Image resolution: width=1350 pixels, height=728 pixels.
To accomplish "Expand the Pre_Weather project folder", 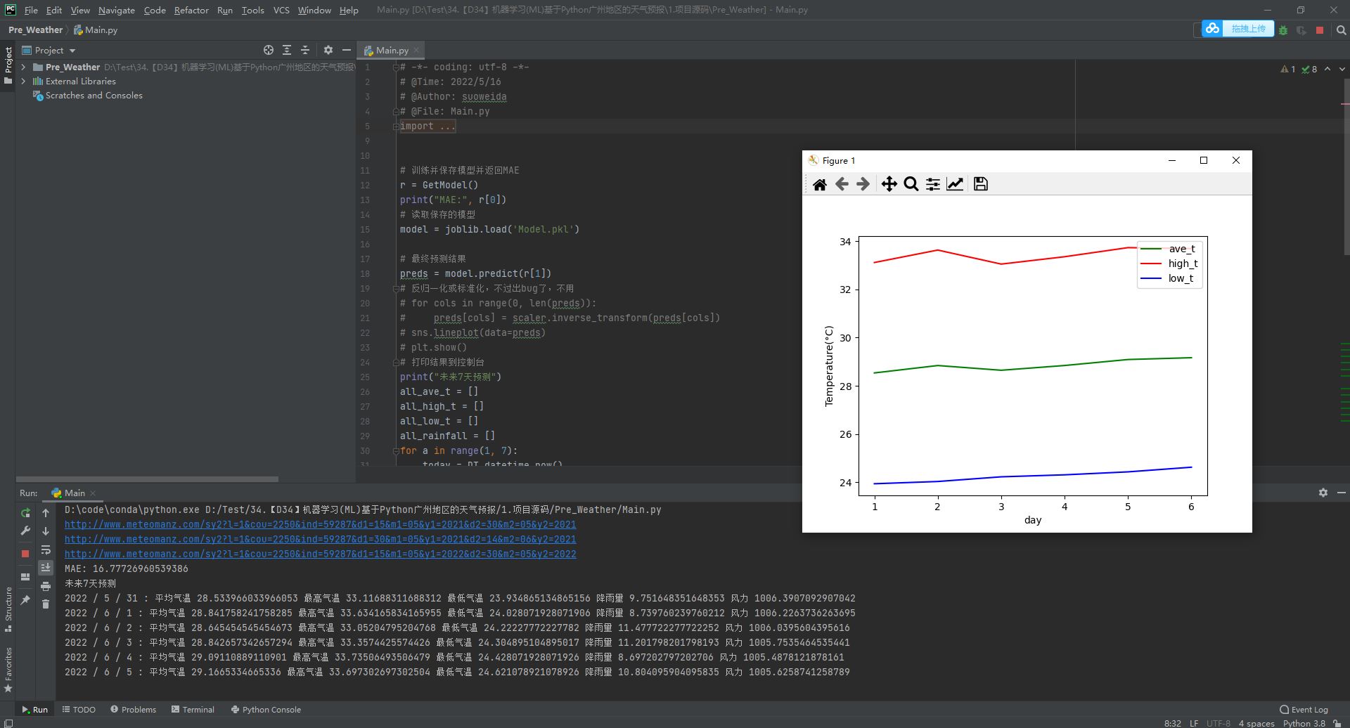I will tap(24, 67).
